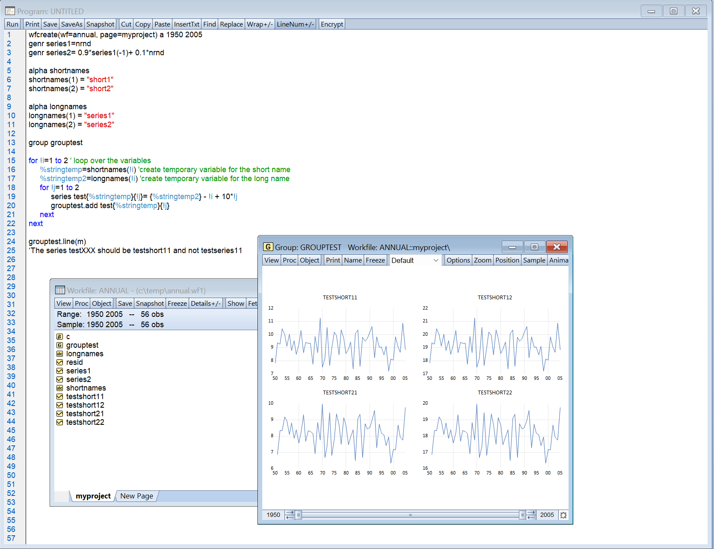Click the 2005 end date field
The width and height of the screenshot is (714, 549).
click(547, 515)
